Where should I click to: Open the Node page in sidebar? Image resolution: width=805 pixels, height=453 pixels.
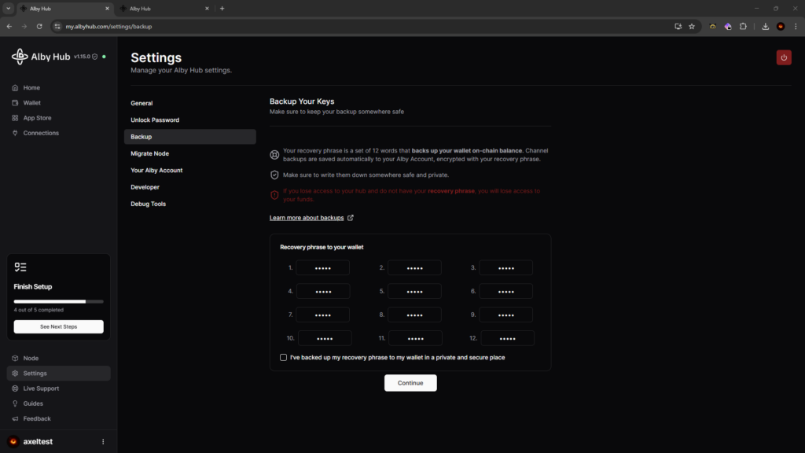[x=31, y=359]
